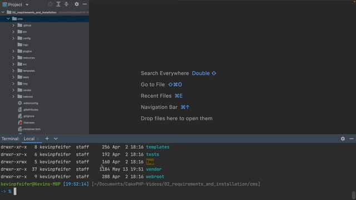Click 'webroot' in terminal listing
This screenshot has width=356, height=200.
tap(155, 177)
